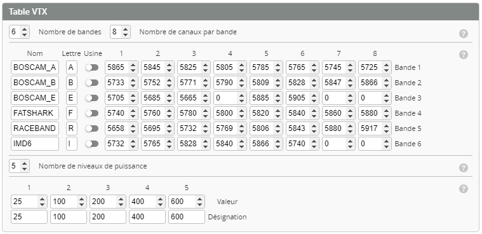Viewport: 482px width, 234px height.
Task: Open help for the number of bands row
Action: [x=463, y=34]
